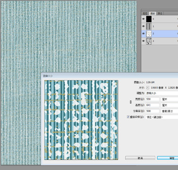Click the constrain proportions chain-link icon
Screen dimensions: 178x170
131,102
